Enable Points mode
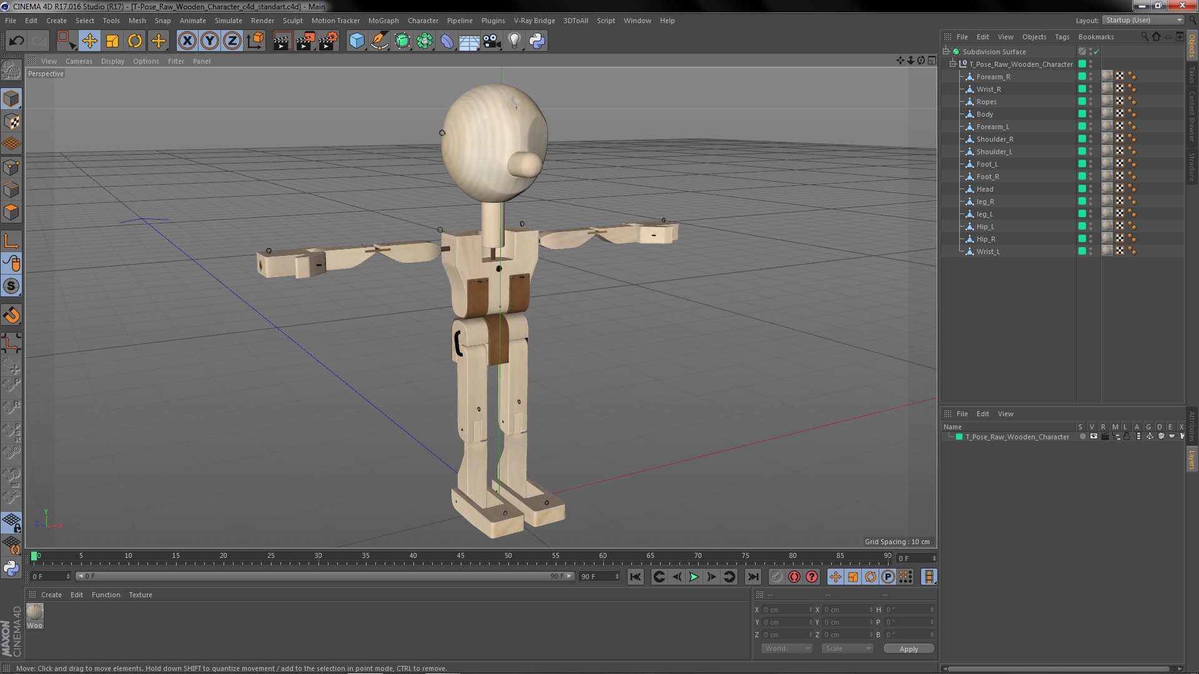This screenshot has height=674, width=1199. pos(11,167)
